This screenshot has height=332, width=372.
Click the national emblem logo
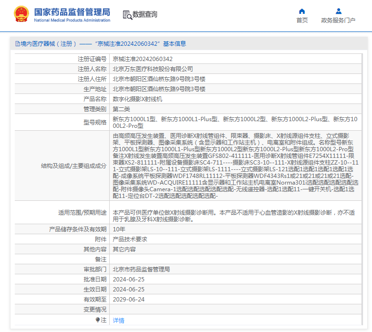click(x=21, y=14)
